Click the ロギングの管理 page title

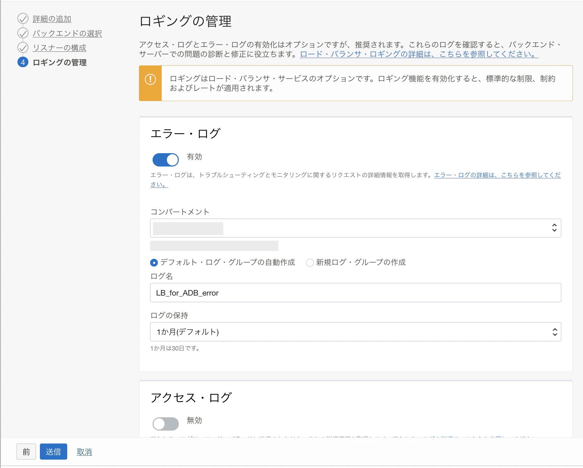185,21
